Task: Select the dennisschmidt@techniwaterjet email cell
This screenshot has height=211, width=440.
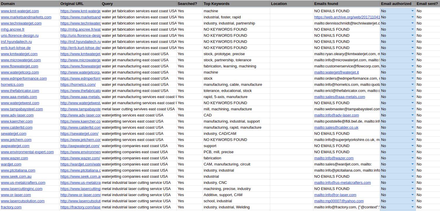Action: tap(347, 23)
